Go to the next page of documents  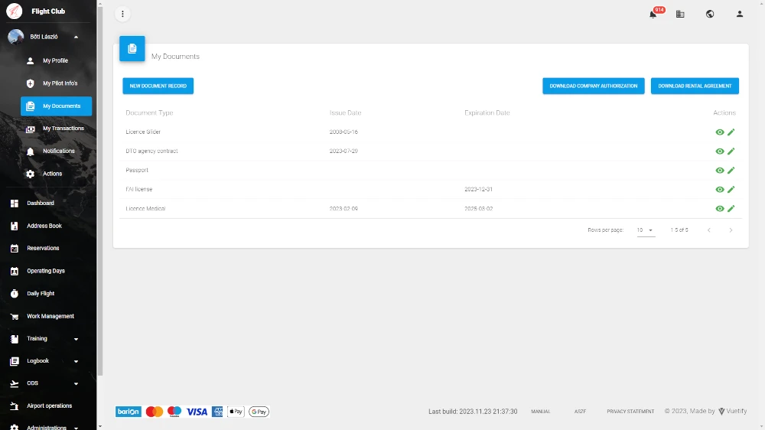click(x=731, y=230)
